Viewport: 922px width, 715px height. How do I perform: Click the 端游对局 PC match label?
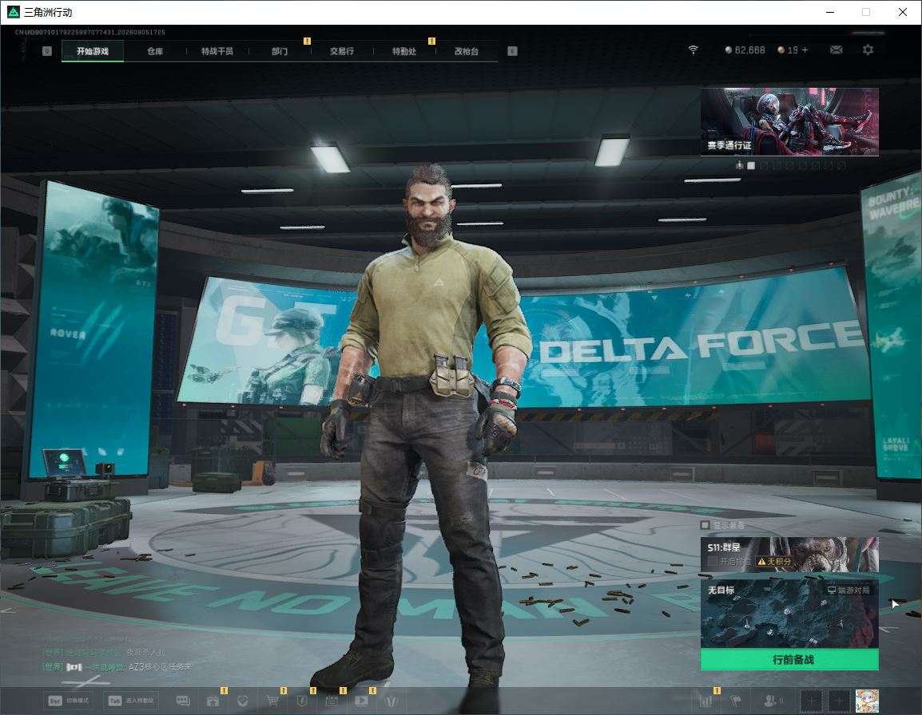[848, 590]
